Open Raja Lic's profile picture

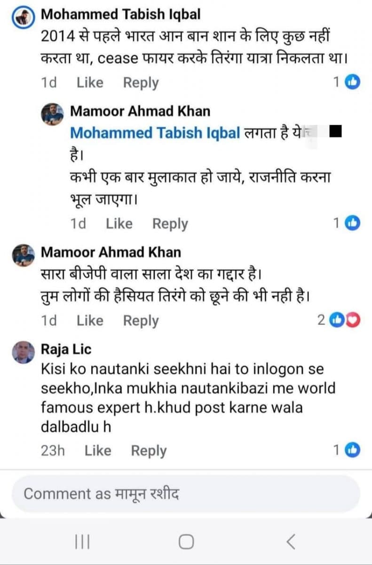point(23,352)
